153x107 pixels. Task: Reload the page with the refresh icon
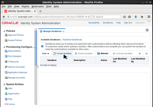pyautogui.click(x=89, y=17)
